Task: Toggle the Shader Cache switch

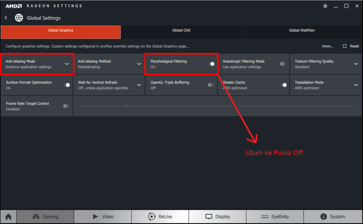Action: (284, 85)
